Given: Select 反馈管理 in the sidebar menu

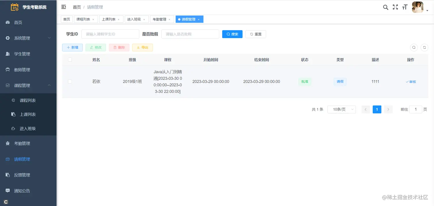Looking at the screenshot, I should coord(22,175).
